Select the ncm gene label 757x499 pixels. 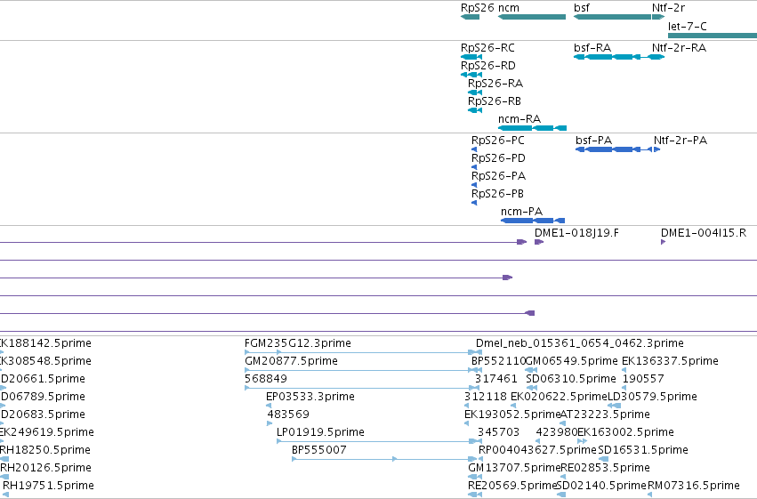(x=508, y=8)
